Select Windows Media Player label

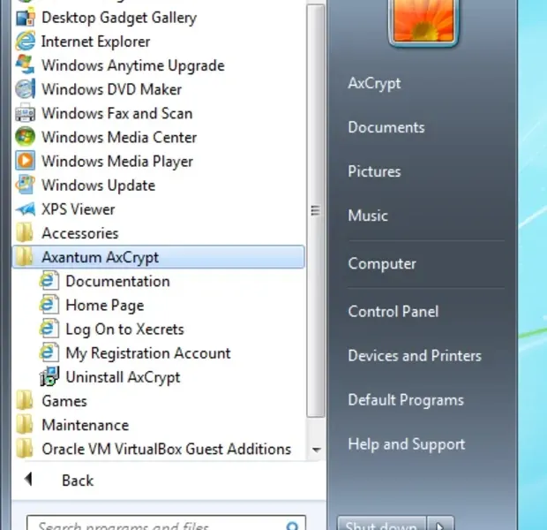pos(117,162)
